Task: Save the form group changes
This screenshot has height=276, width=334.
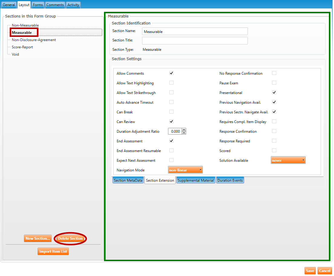Action: click(310, 271)
